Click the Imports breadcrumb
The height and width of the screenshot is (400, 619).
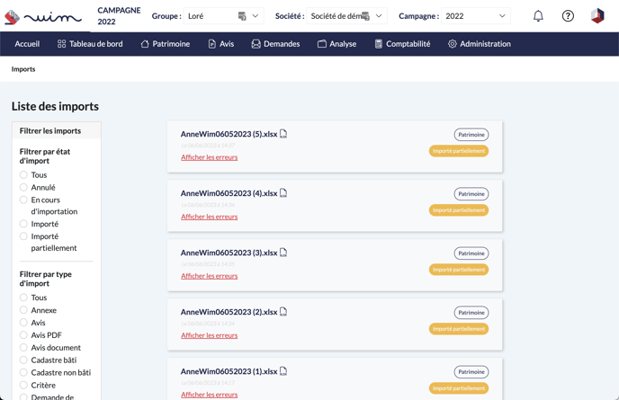[x=23, y=69]
